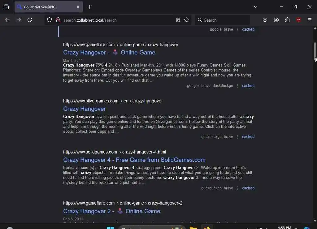Viewport: 317px width, 229px height.
Task: Click the scrollbar up arrow
Action: [x=315, y=28]
